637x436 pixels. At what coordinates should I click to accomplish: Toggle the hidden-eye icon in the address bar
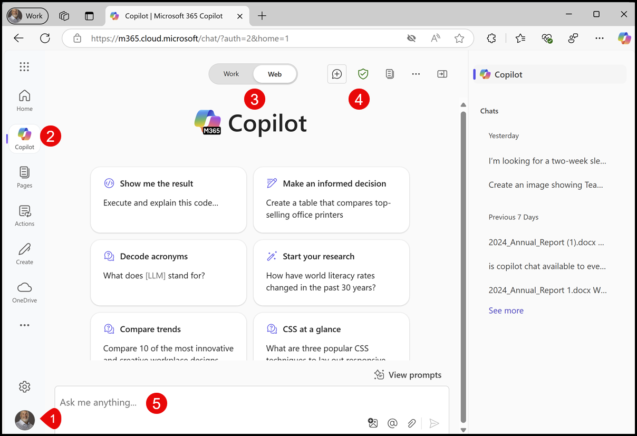pos(411,38)
